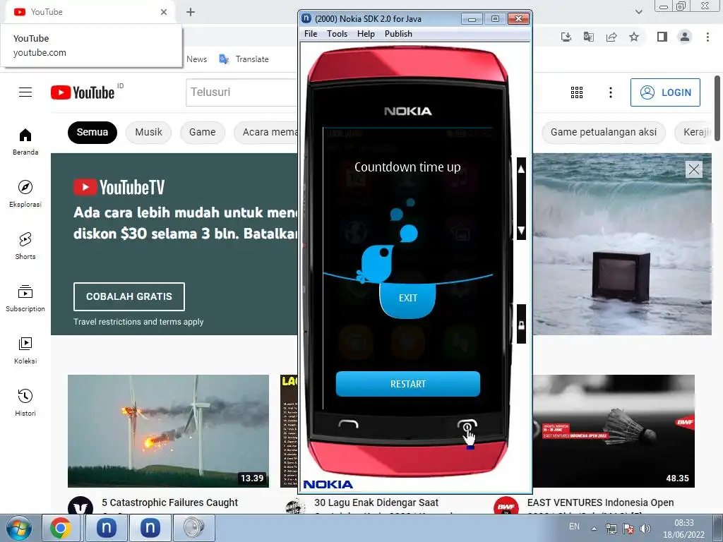Open the Publish menu in Nokia SDK
The height and width of the screenshot is (542, 723).
[398, 34]
